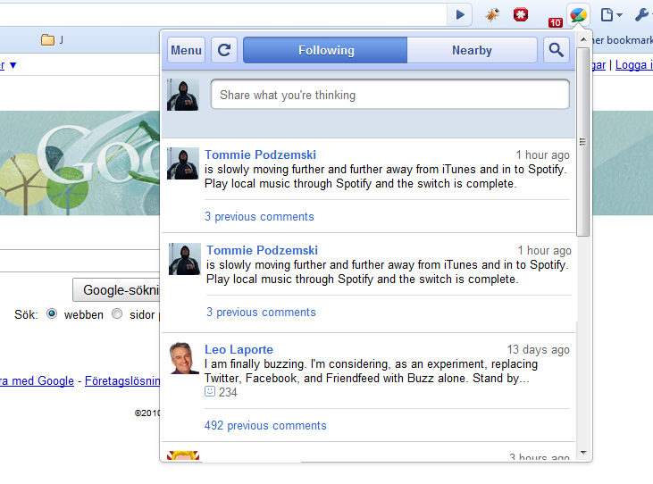Click the 'med Google' footer link
The image size is (653, 484).
pos(37,380)
